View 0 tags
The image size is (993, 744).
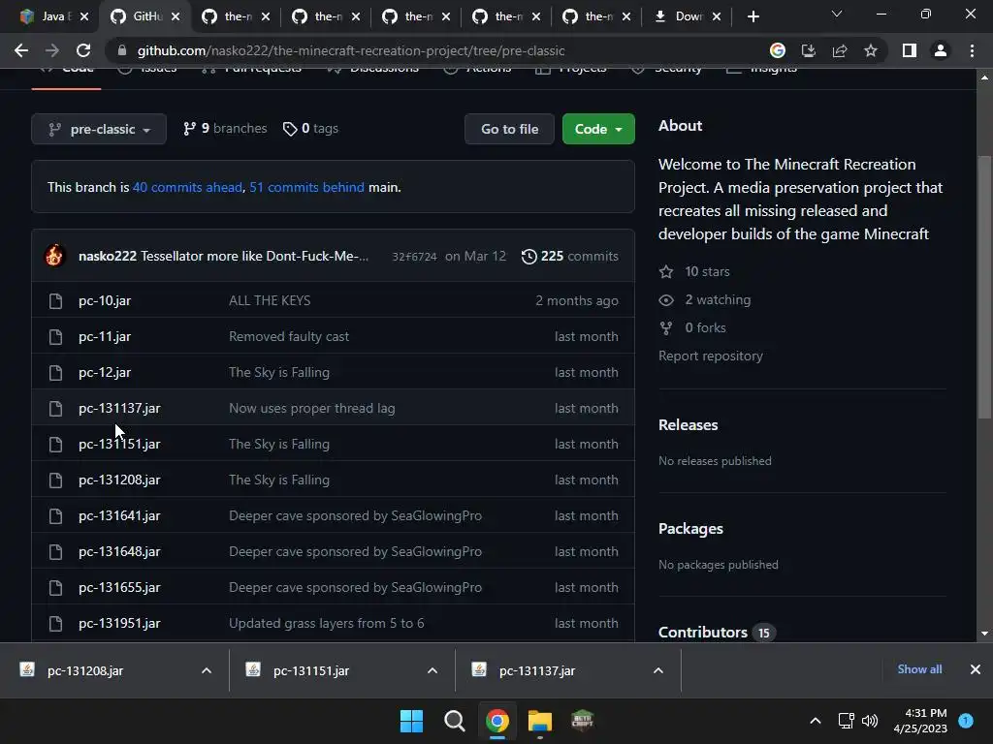click(310, 129)
